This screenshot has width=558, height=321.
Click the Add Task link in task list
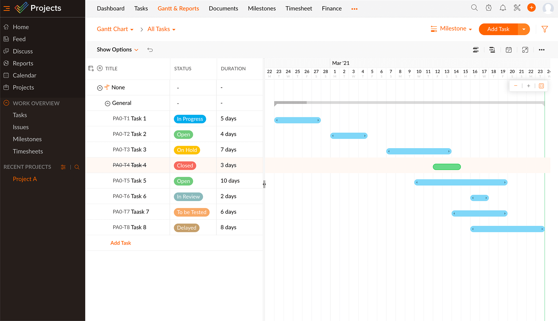tap(121, 242)
